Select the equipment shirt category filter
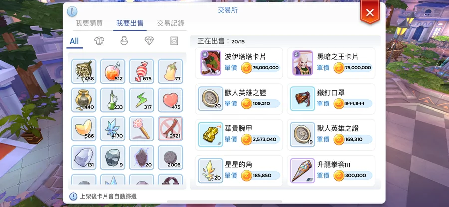 [99, 41]
